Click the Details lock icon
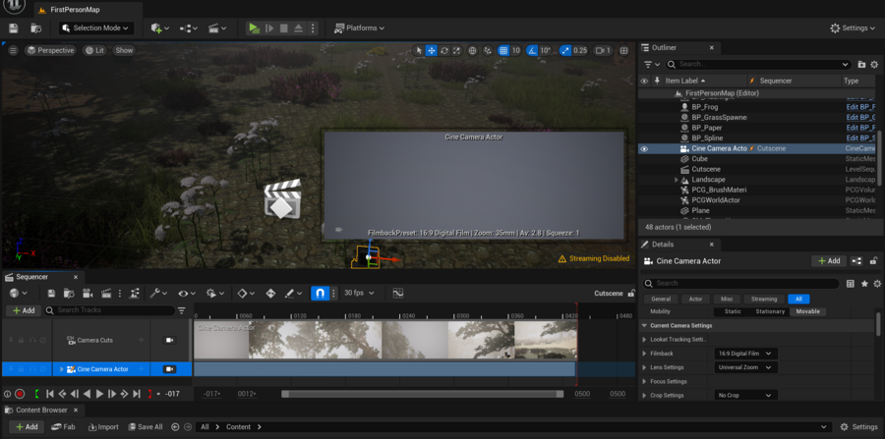 click(x=874, y=261)
